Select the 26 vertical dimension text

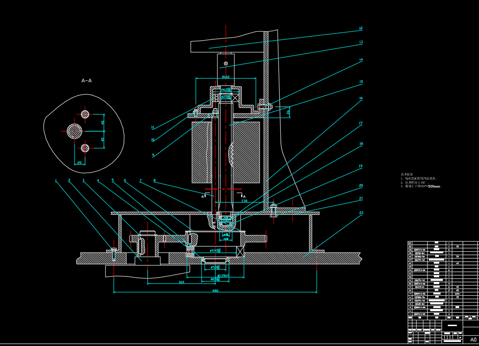point(288,113)
